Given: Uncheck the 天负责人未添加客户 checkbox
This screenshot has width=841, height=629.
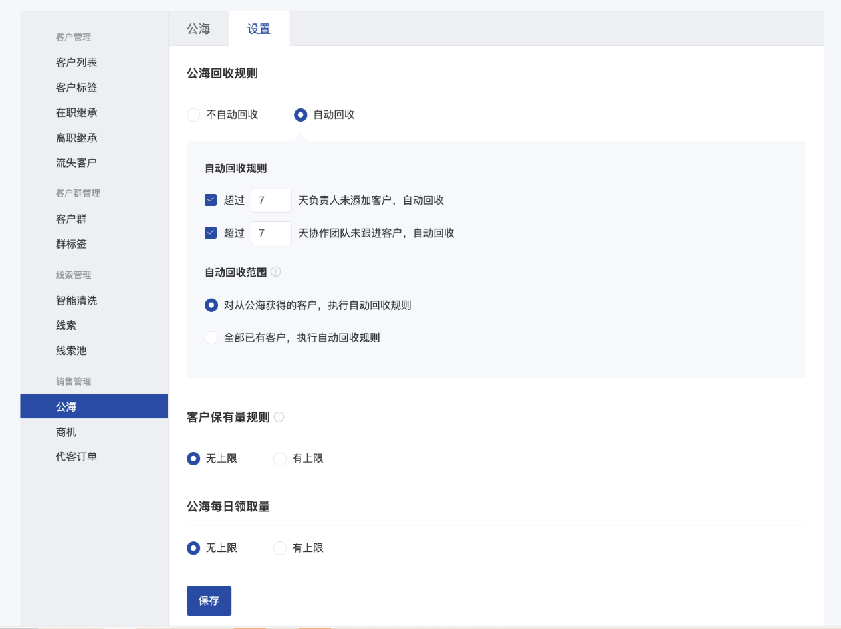Looking at the screenshot, I should [211, 199].
